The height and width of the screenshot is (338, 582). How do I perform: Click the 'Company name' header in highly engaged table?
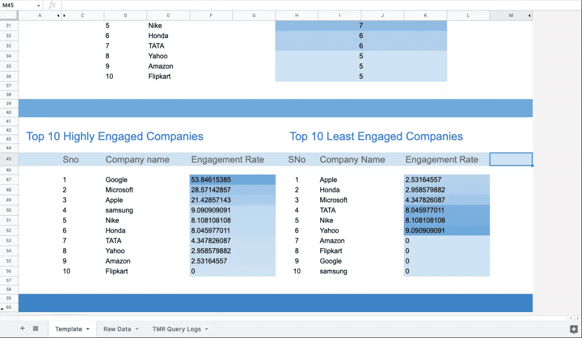[137, 160]
